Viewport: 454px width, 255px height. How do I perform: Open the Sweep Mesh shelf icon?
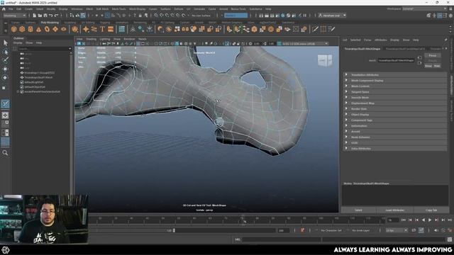point(94,29)
